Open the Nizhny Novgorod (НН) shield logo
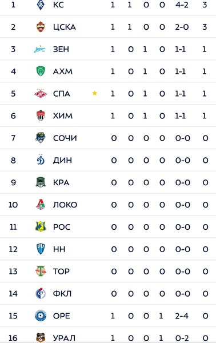216x343 pixels. click(41, 249)
